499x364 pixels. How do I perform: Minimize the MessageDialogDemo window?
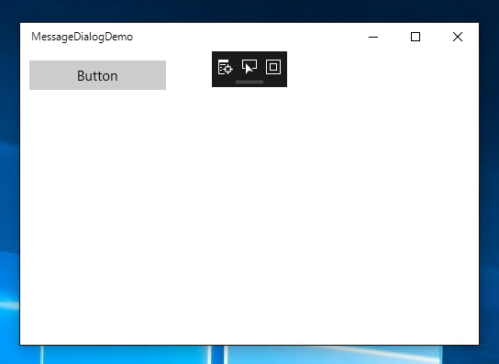[x=373, y=37]
